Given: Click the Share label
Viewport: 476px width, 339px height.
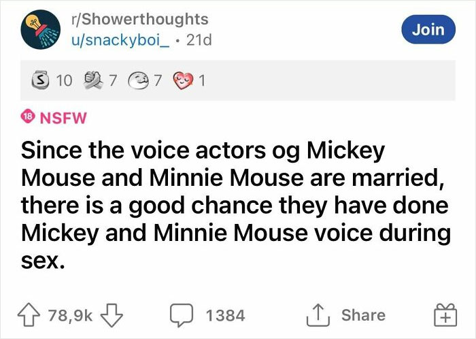Looking at the screenshot, I should tap(363, 315).
